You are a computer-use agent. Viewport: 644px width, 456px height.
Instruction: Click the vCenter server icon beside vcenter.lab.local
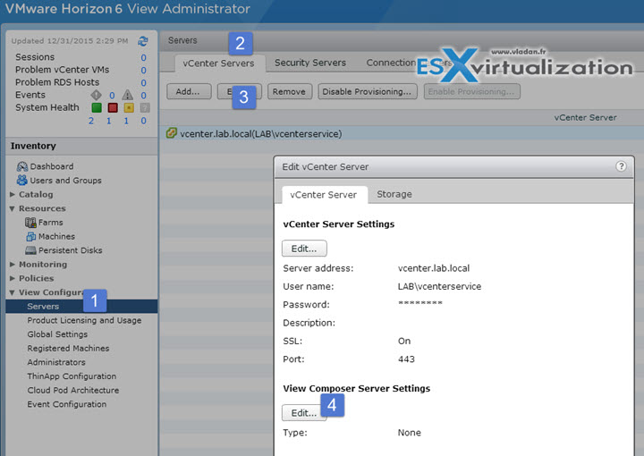coord(171,133)
